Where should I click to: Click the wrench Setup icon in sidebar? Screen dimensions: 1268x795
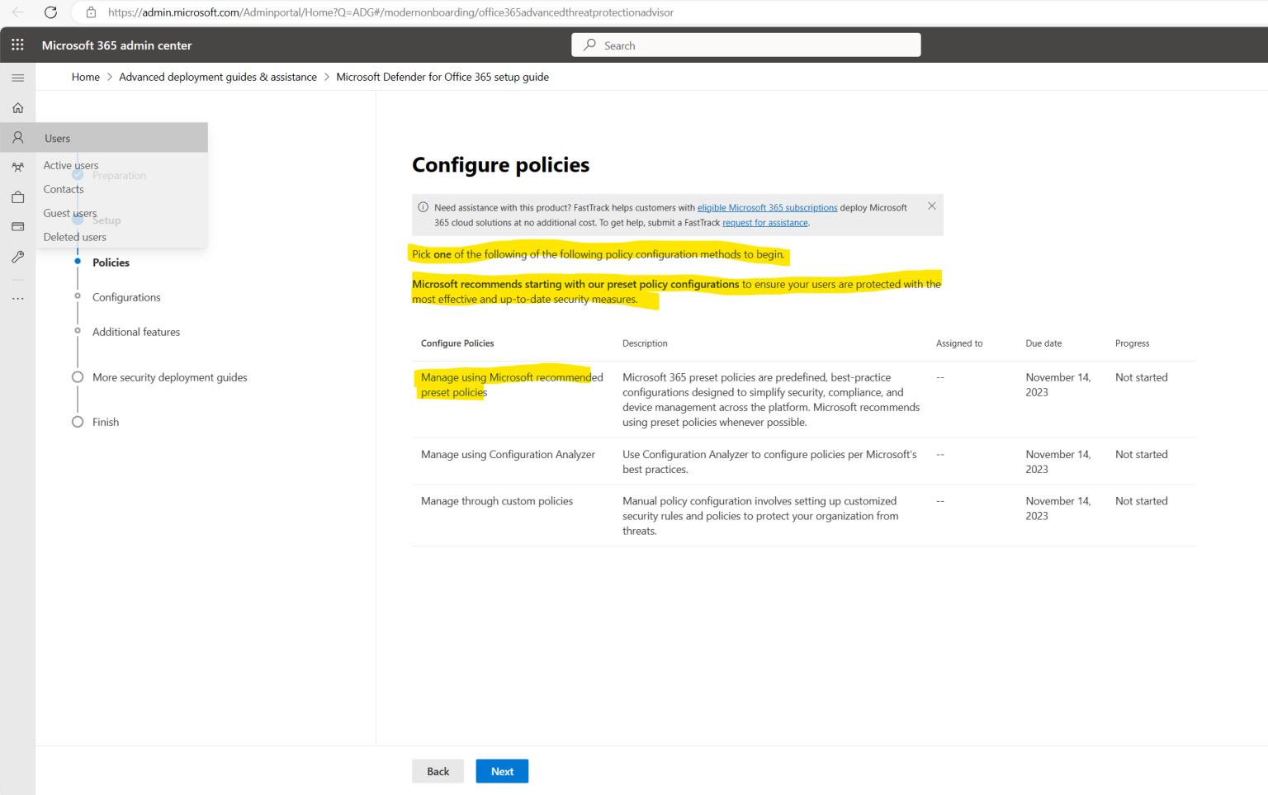tap(17, 257)
